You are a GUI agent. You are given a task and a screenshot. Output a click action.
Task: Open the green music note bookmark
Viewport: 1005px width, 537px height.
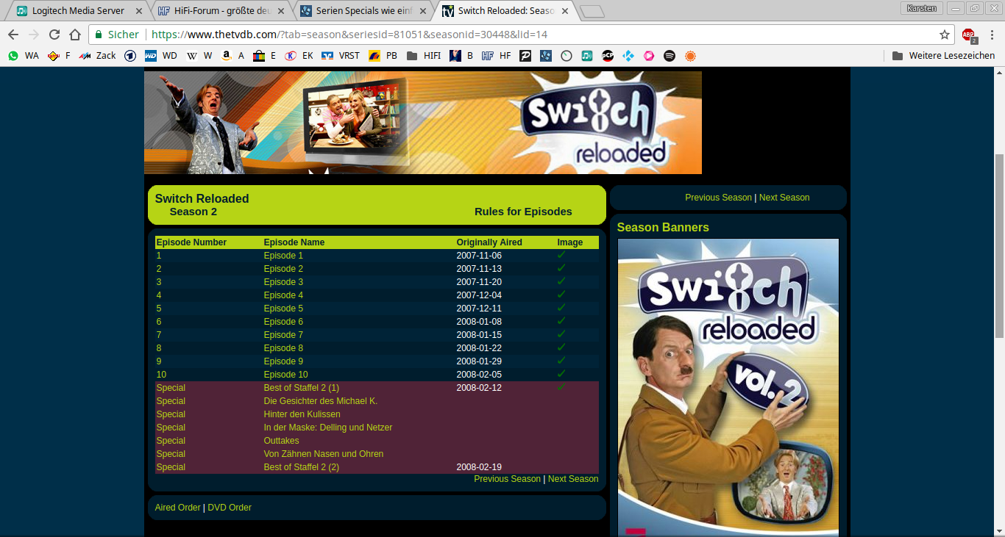click(x=587, y=56)
